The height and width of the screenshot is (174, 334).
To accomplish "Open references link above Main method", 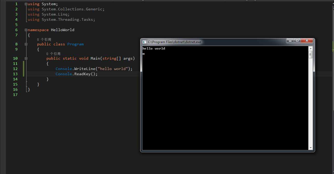I will tap(53, 54).
